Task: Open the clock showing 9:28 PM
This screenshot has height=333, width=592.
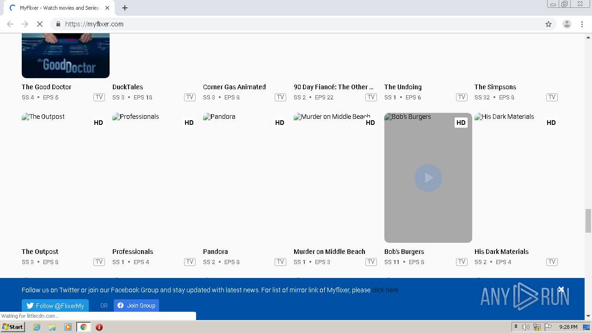Action: point(568,327)
